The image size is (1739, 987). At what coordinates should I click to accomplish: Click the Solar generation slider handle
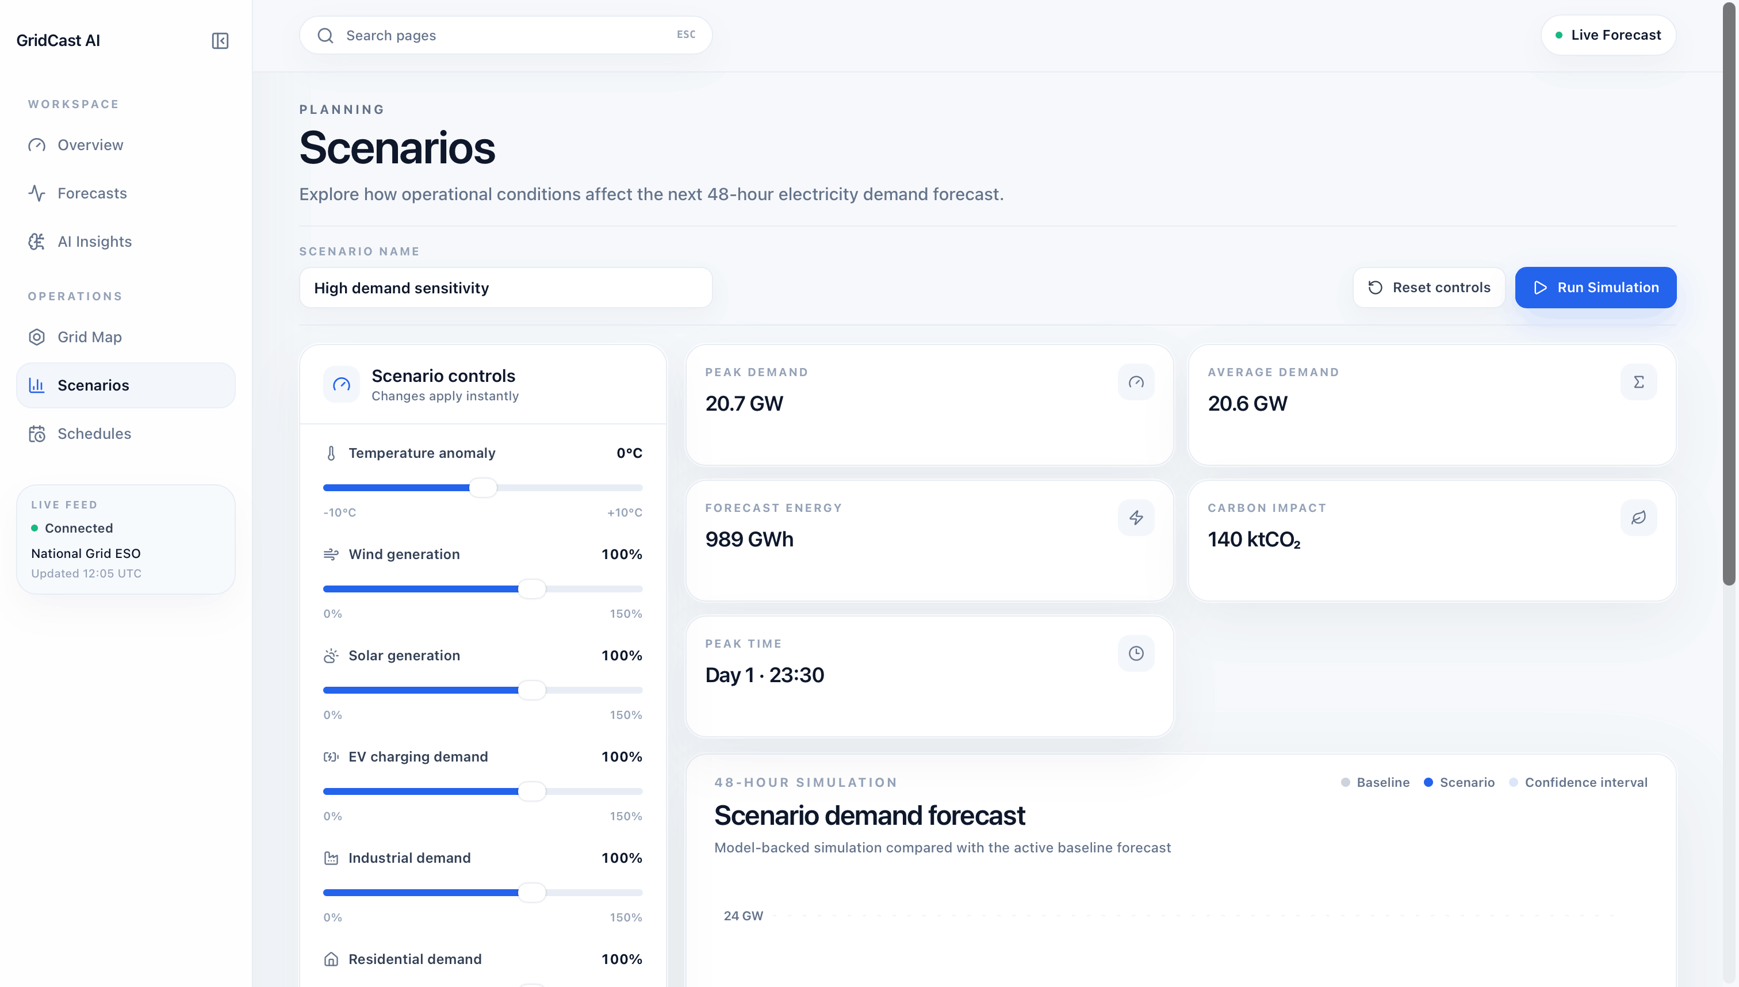[532, 690]
